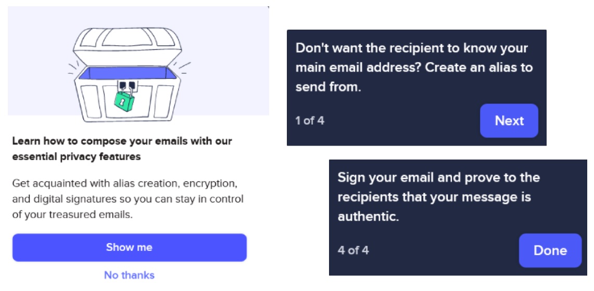Click 'send from.' text in first tooltip
The height and width of the screenshot is (291, 594).
[328, 87]
